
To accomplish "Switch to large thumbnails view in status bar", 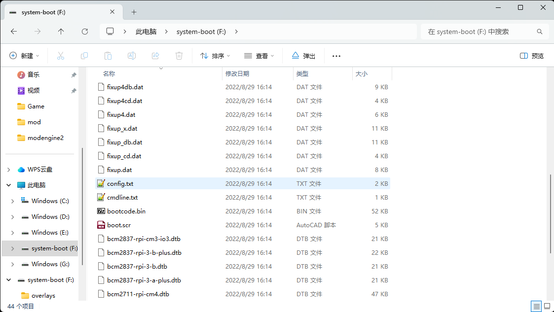I will tap(547, 306).
